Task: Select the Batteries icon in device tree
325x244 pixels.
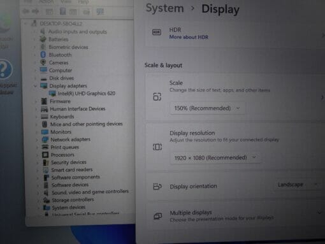Action: pos(43,39)
